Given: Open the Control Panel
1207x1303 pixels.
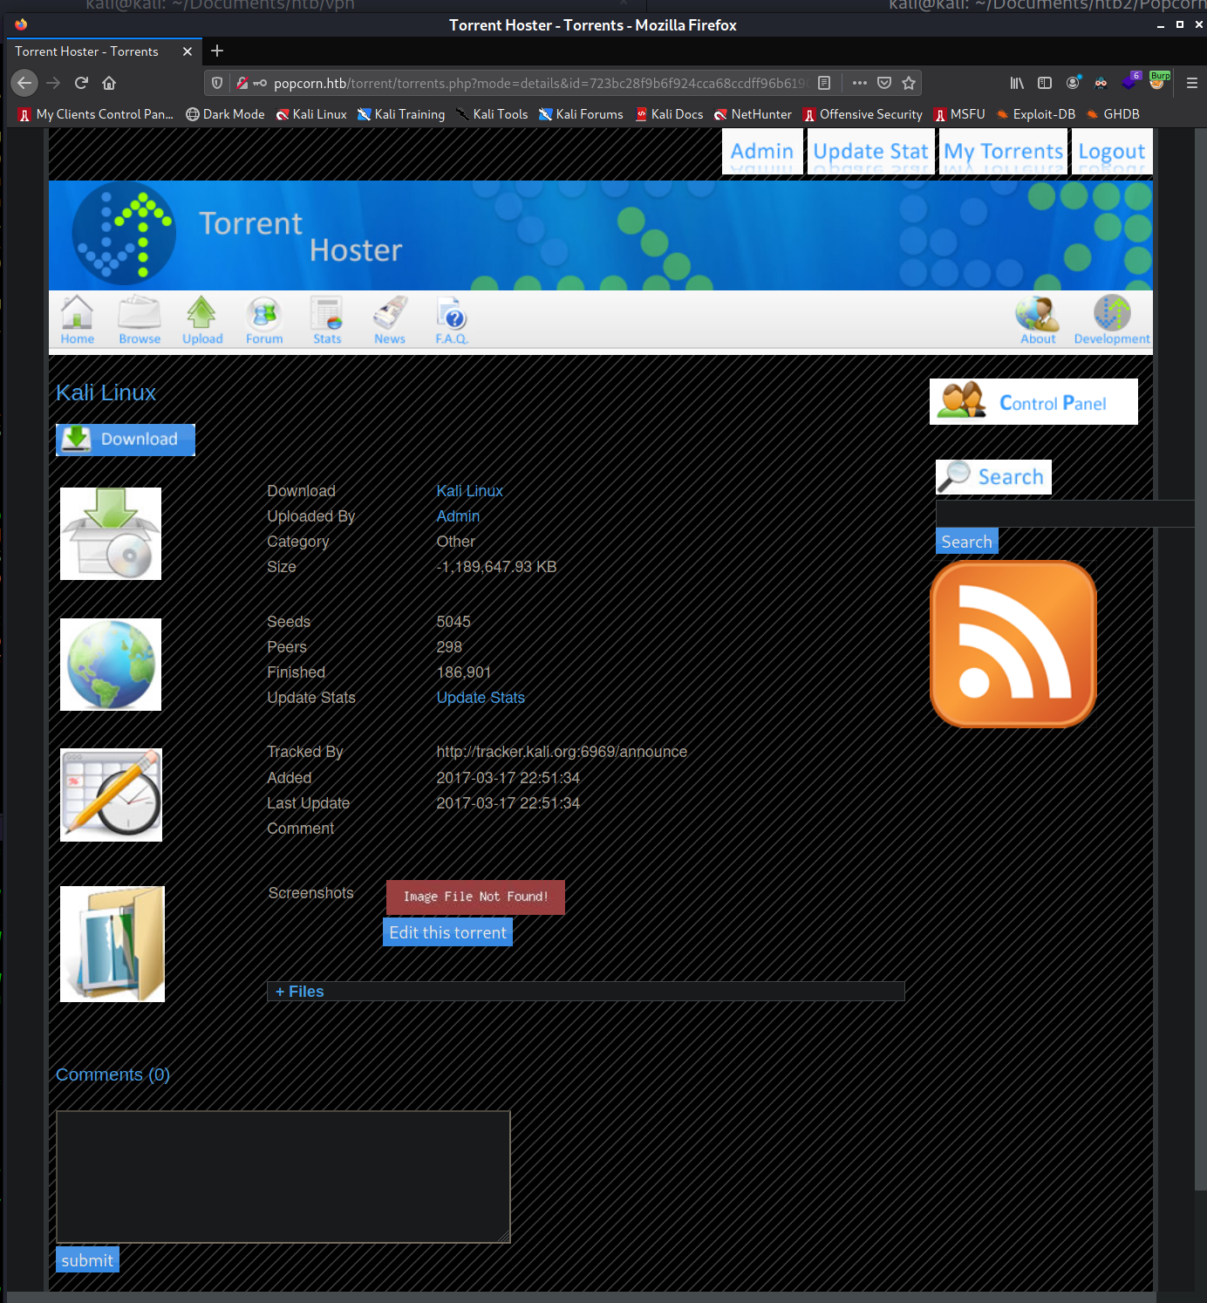Looking at the screenshot, I should click(1033, 402).
